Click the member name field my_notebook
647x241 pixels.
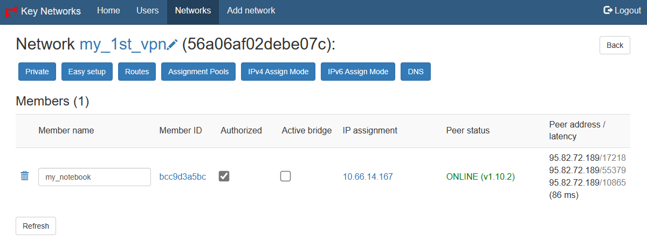point(94,176)
